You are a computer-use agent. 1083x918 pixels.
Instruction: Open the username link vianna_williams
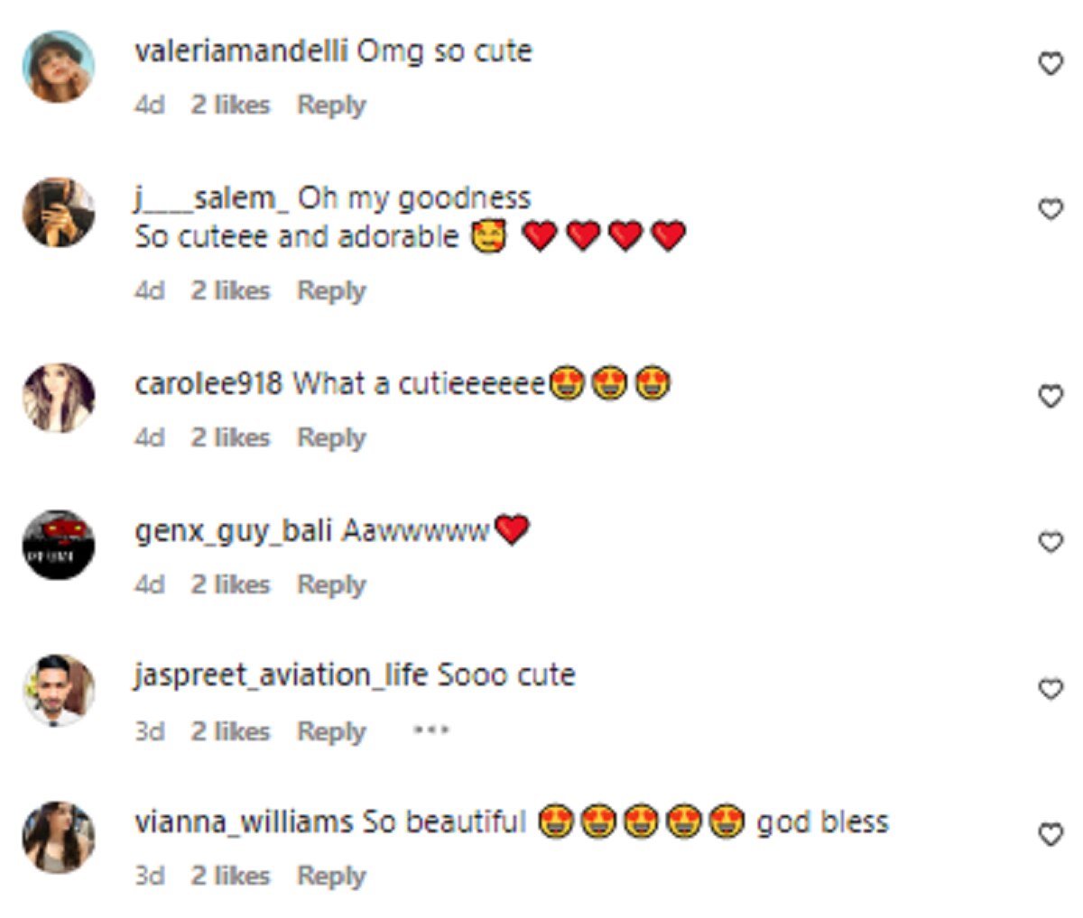click(x=244, y=822)
